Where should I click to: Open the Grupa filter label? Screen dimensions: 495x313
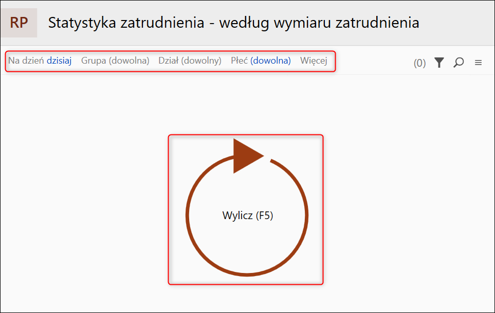coord(94,61)
